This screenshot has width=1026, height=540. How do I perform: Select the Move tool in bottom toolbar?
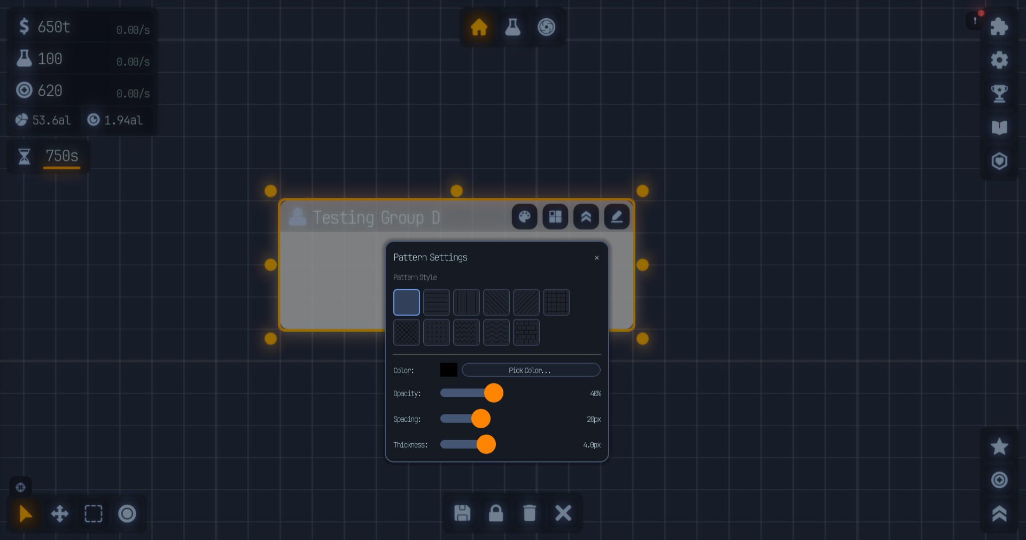[x=59, y=514]
